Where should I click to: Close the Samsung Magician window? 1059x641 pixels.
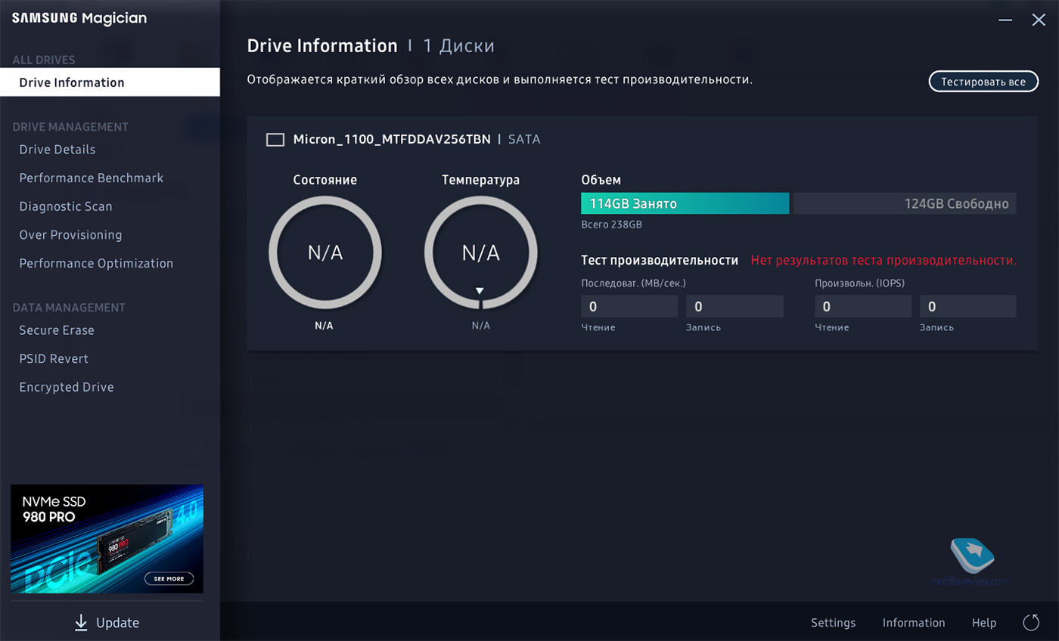(1039, 20)
